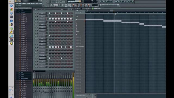Click the step sequencer view shortcut icon
The image size is (174, 98).
[x=104, y=1]
